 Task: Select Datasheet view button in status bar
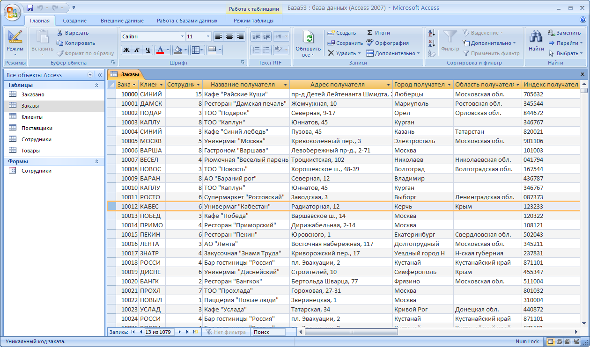coord(550,341)
